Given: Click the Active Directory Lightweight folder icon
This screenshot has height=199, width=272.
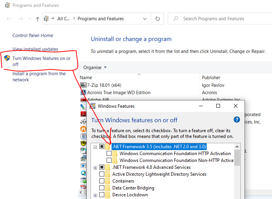Looking at the screenshot, I should 107,174.
